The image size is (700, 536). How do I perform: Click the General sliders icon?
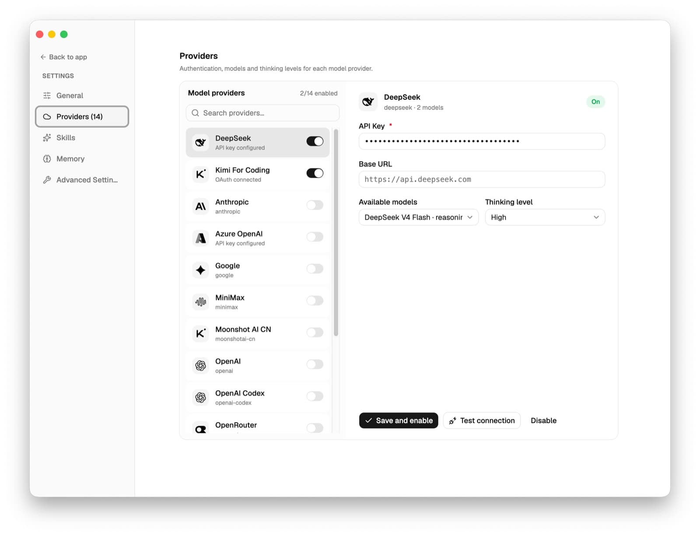(x=47, y=95)
